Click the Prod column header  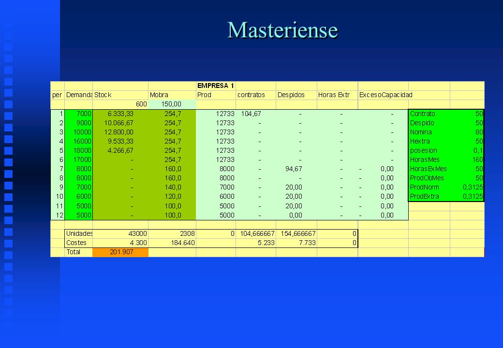[216, 95]
